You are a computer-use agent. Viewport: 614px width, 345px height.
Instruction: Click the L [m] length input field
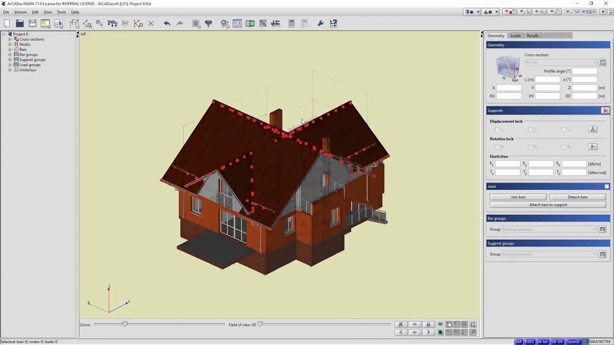(547, 80)
